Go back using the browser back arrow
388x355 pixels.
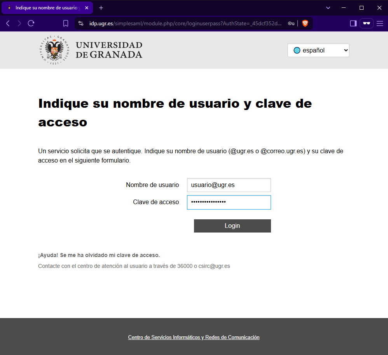(8, 23)
